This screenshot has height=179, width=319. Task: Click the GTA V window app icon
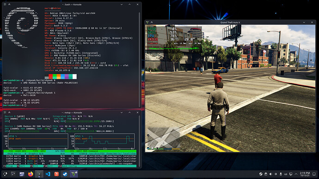147,22
